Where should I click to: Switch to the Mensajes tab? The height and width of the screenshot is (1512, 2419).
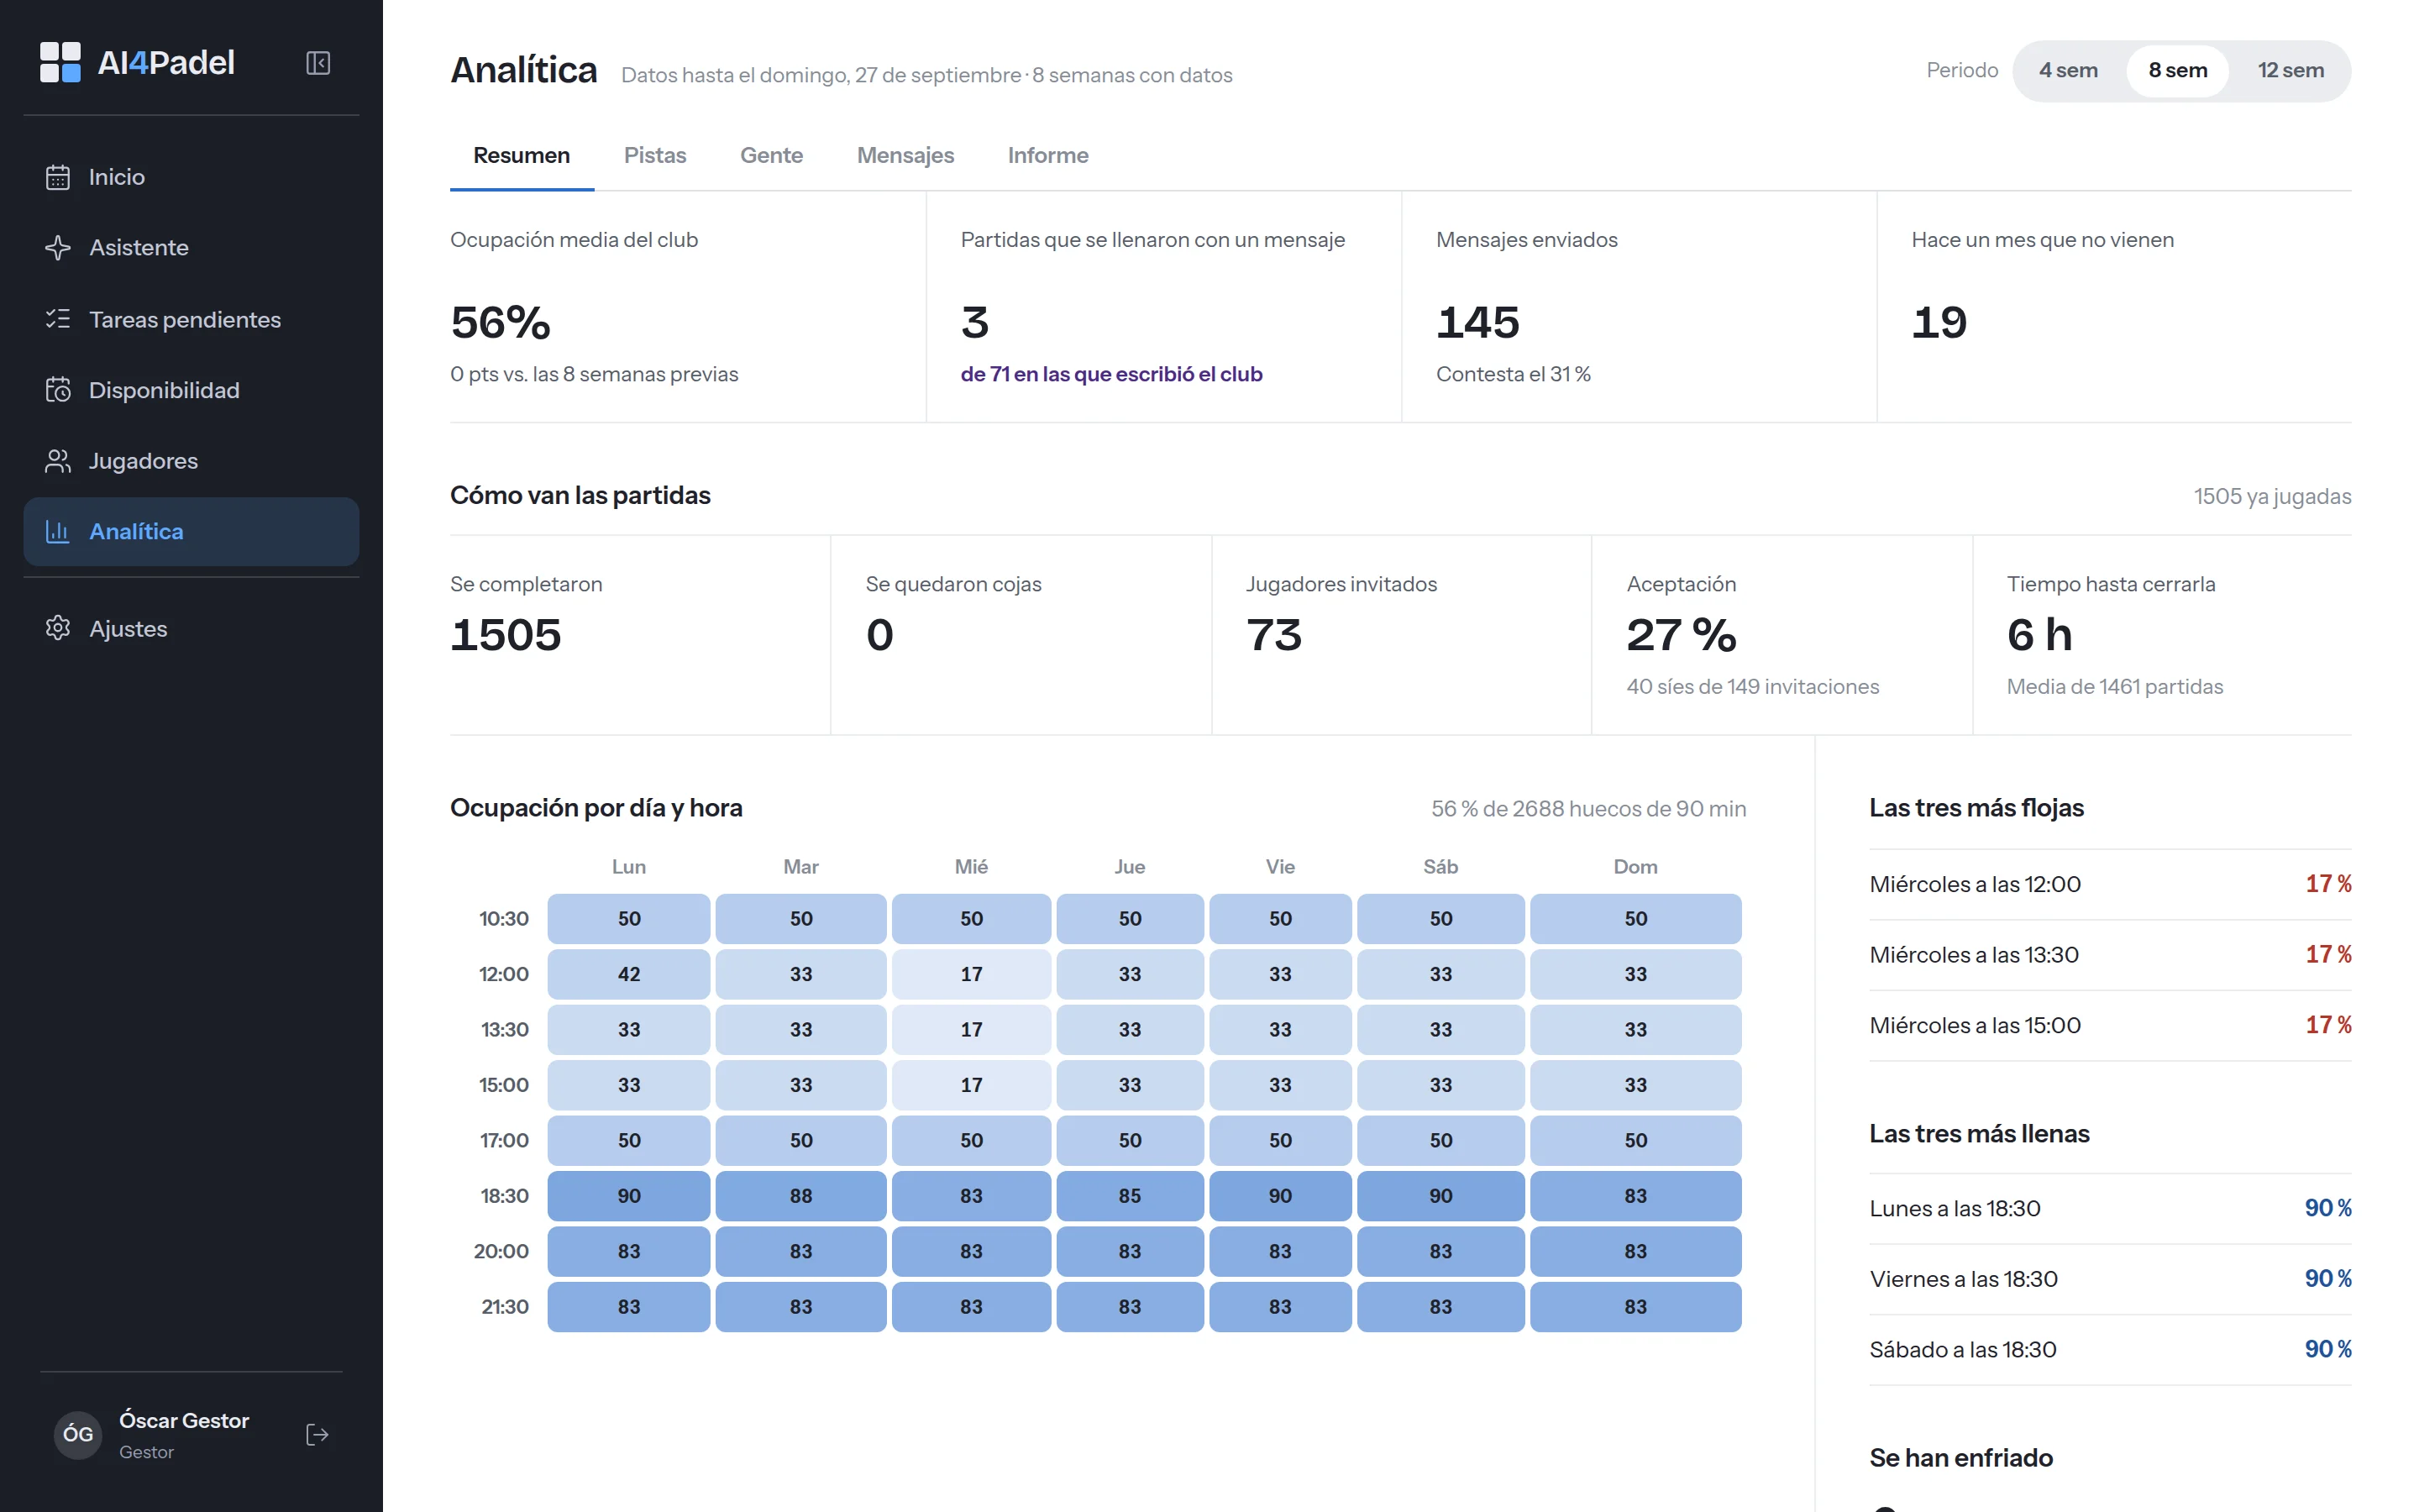coord(905,156)
